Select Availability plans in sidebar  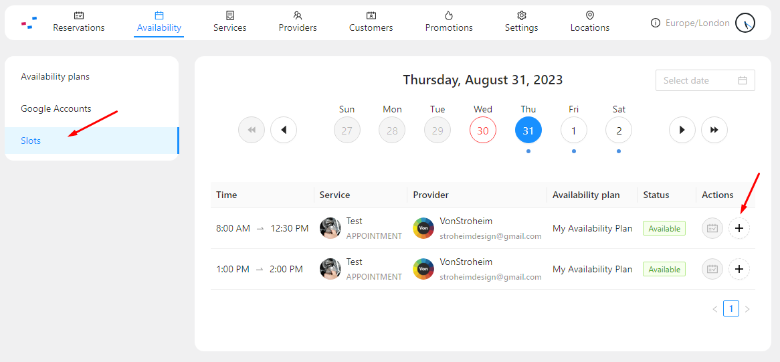(92, 76)
